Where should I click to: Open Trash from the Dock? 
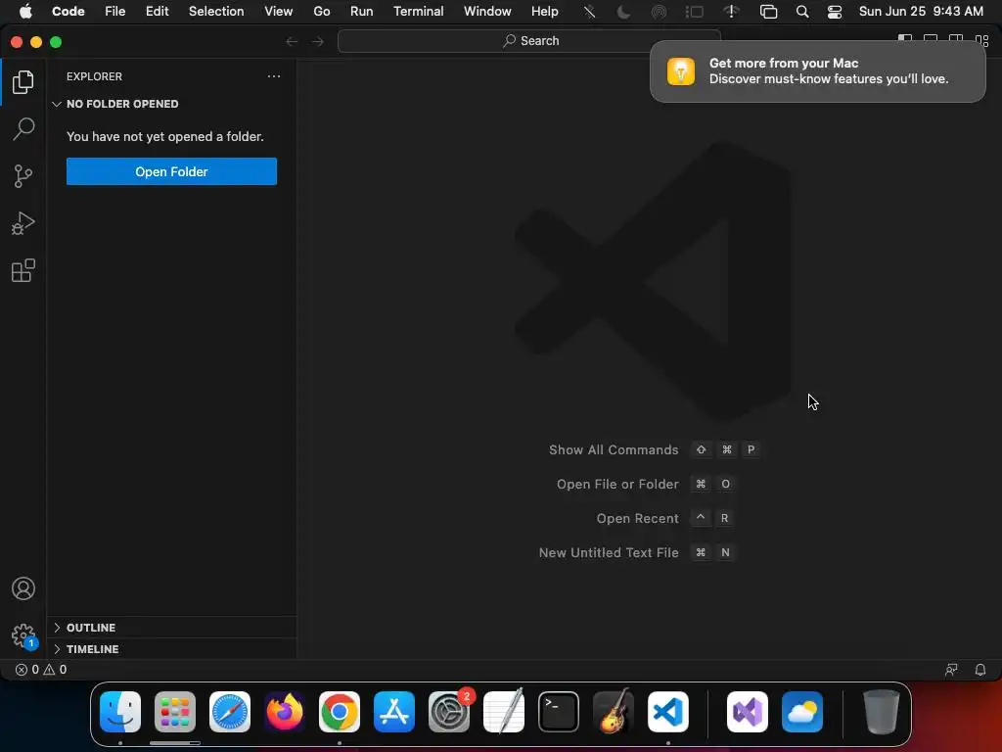[882, 712]
